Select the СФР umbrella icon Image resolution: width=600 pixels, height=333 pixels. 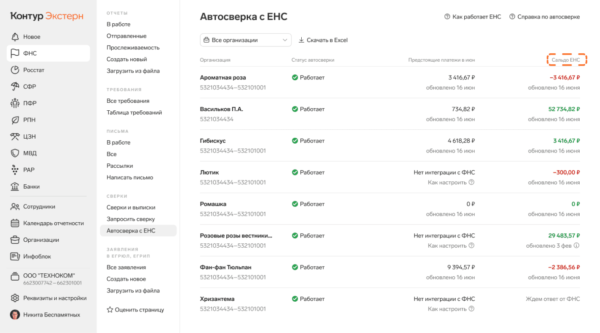tap(15, 87)
